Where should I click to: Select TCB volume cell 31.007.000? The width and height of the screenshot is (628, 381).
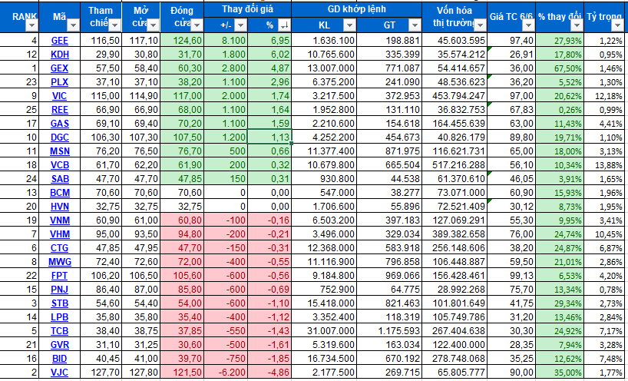[324, 331]
